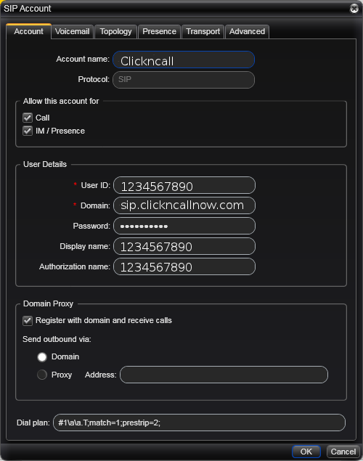Edit the Domain field

(184, 205)
